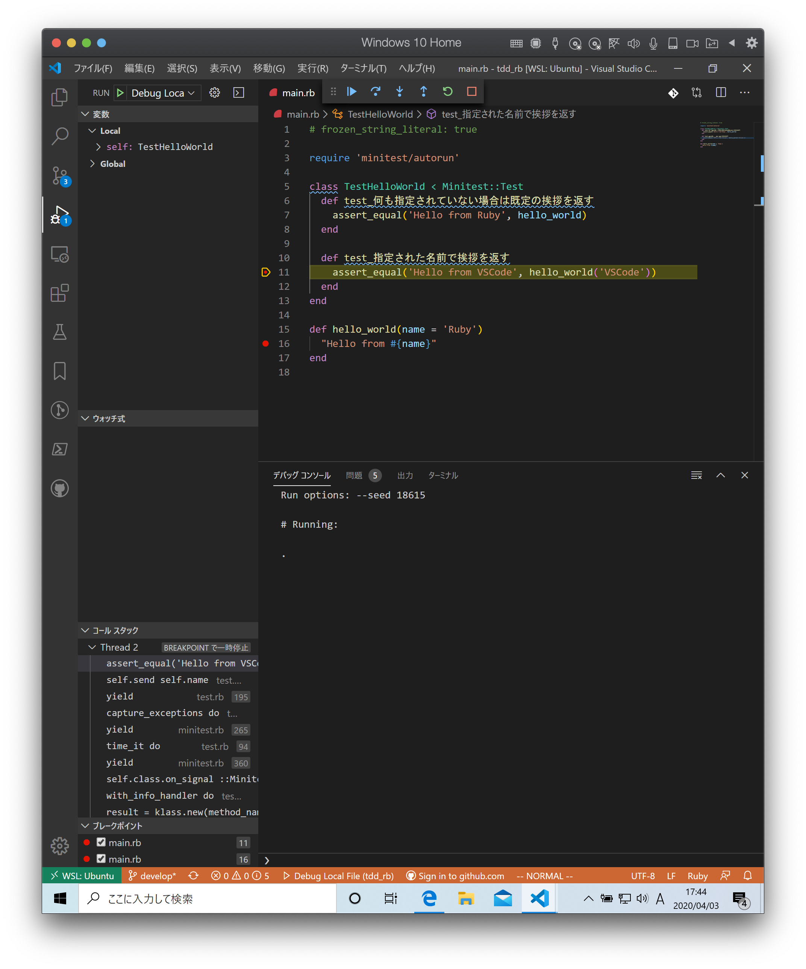Click TestHelloWorld in the breadcrumb bar
The image size is (806, 969).
pos(380,114)
